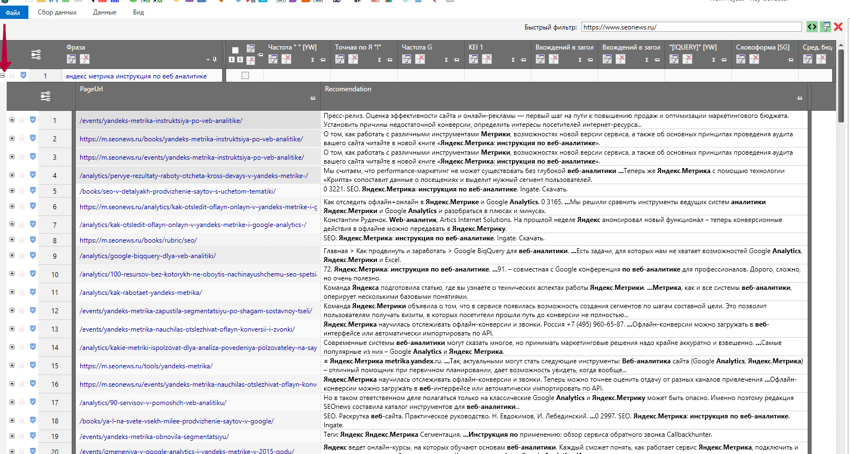Open filter for Фраза column
The image size is (850, 454).
pos(71,59)
